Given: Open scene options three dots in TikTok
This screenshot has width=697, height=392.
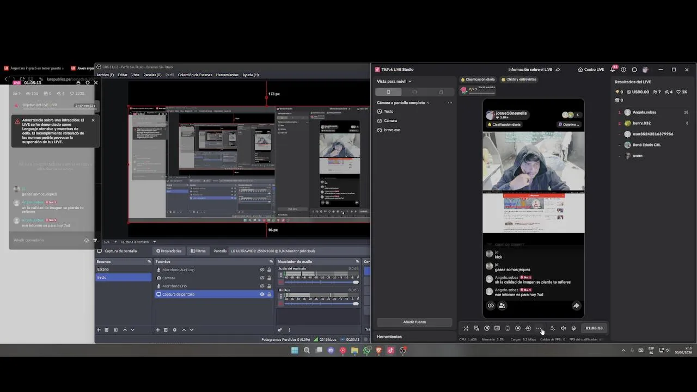Looking at the screenshot, I should [450, 102].
